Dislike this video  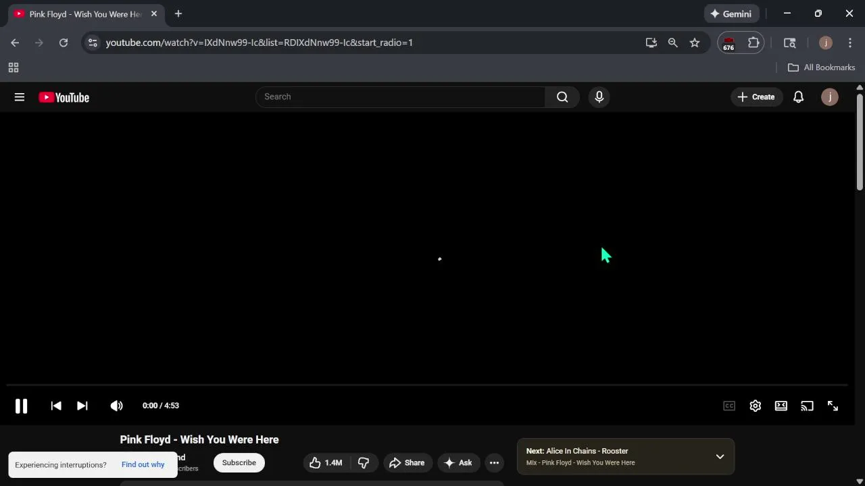click(x=363, y=463)
